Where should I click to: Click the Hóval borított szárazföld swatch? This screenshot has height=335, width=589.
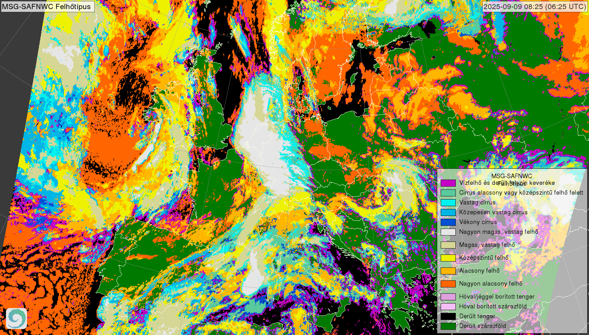click(x=448, y=306)
